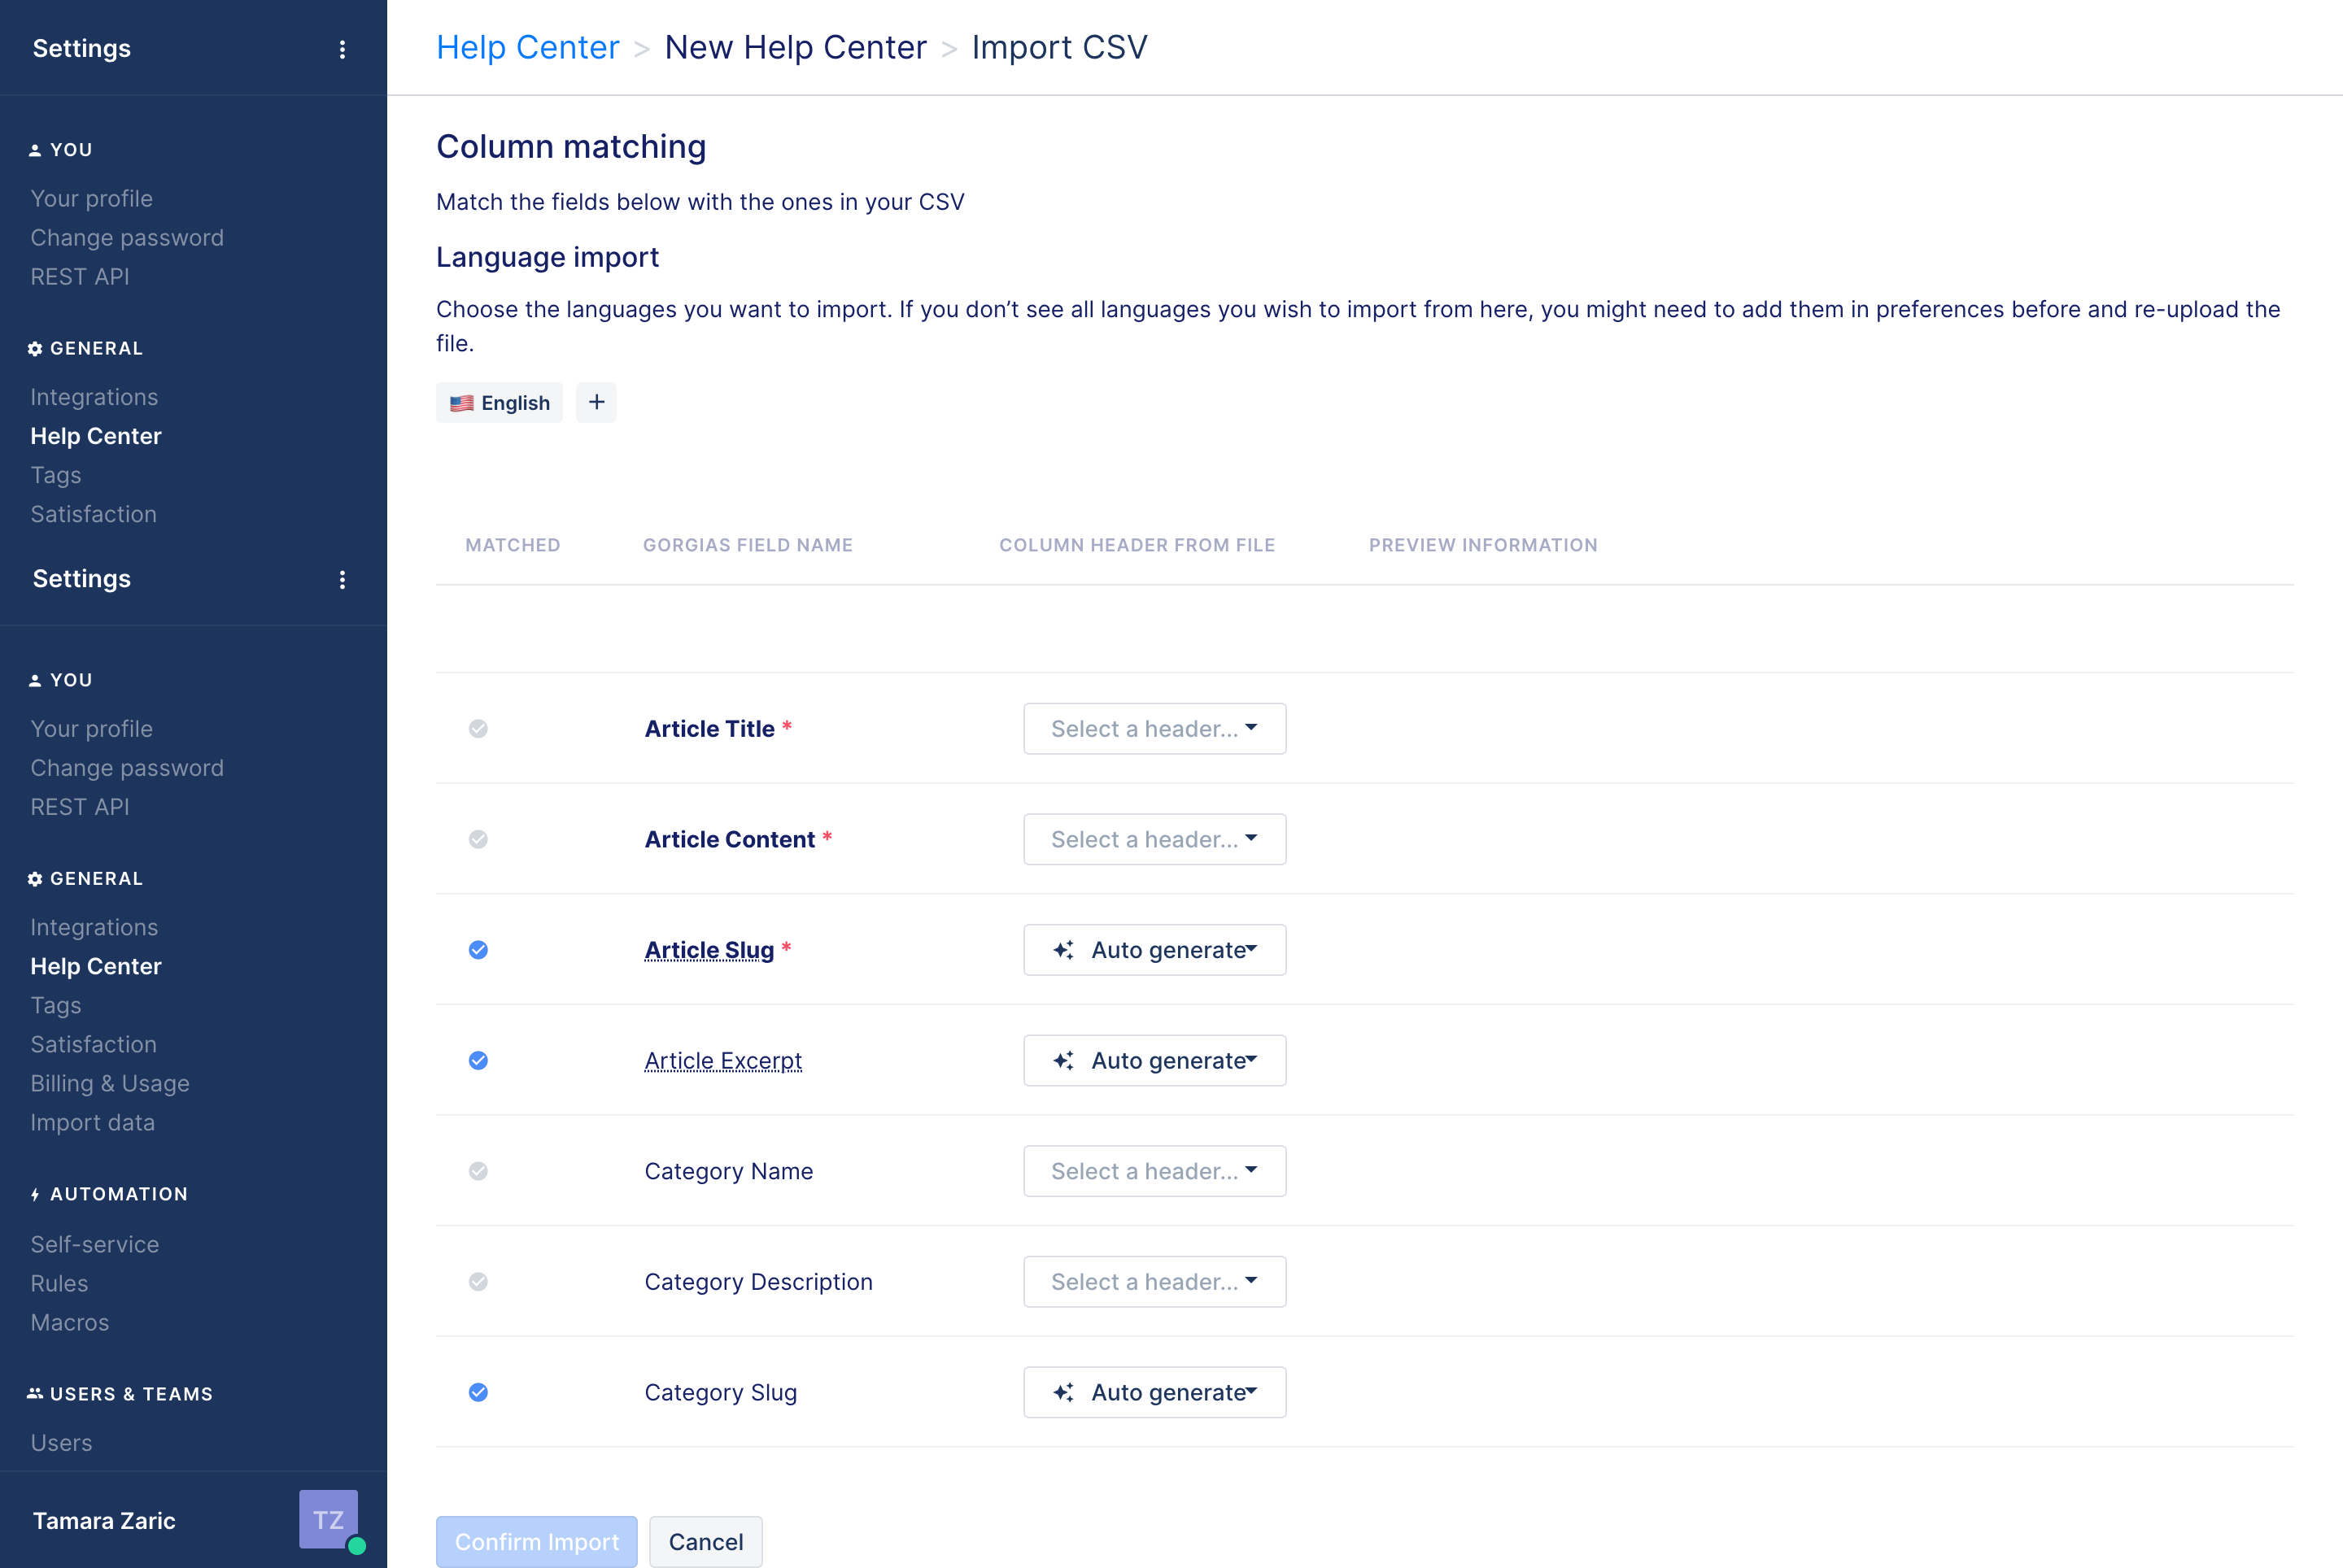The image size is (2343, 1568).
Task: Open Self-service under Automation
Action: (x=95, y=1244)
